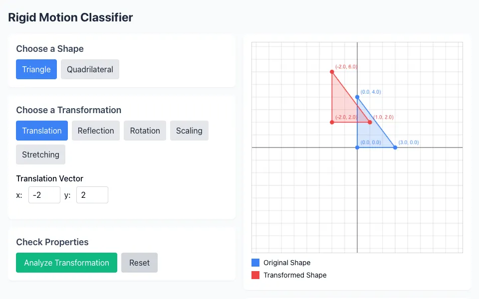Choose the Quadrilateral shape
The image size is (479, 299).
(x=90, y=69)
